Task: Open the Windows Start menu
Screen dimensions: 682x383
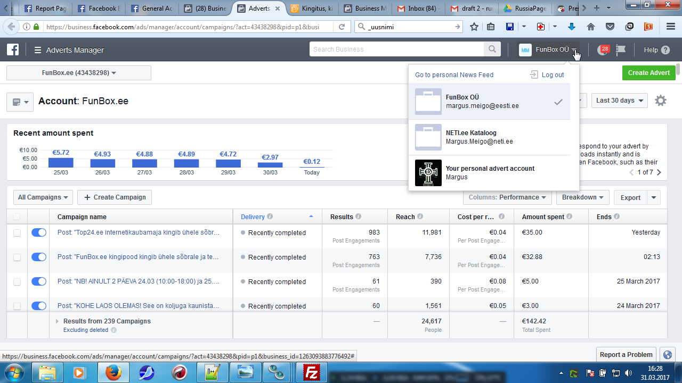Action: pyautogui.click(x=14, y=372)
